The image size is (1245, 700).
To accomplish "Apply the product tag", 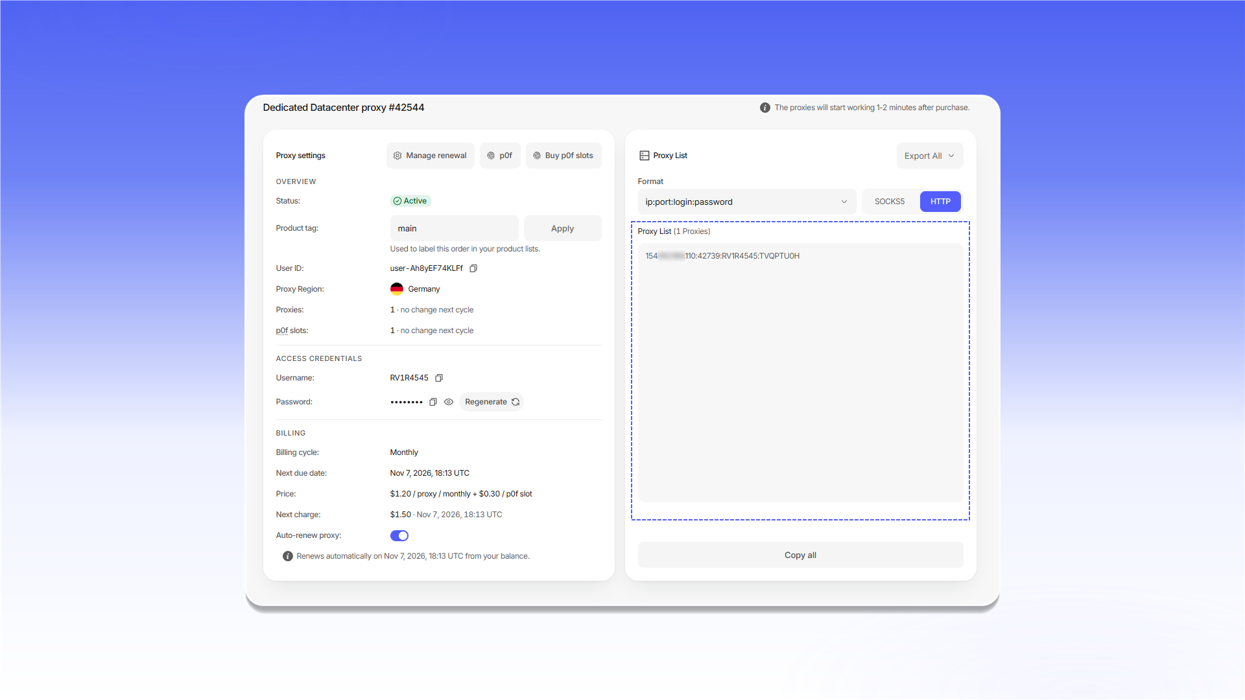I will (563, 228).
